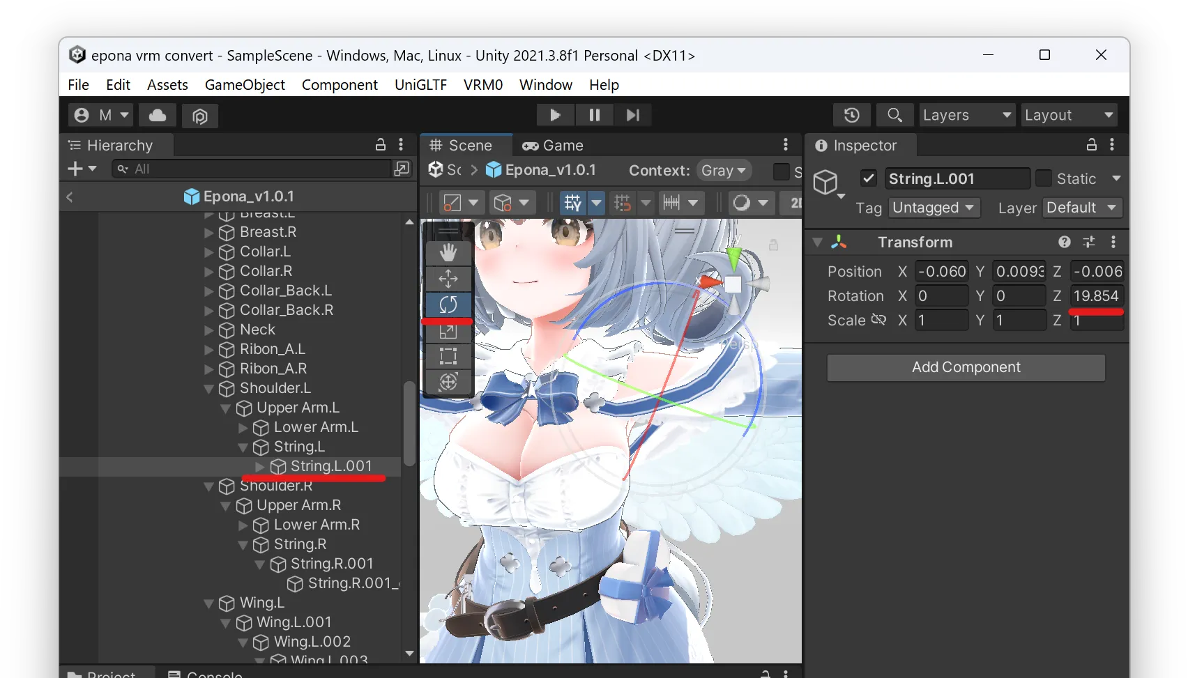This screenshot has height=678, width=1188.
Task: Open the GameObject menu
Action: coord(245,84)
